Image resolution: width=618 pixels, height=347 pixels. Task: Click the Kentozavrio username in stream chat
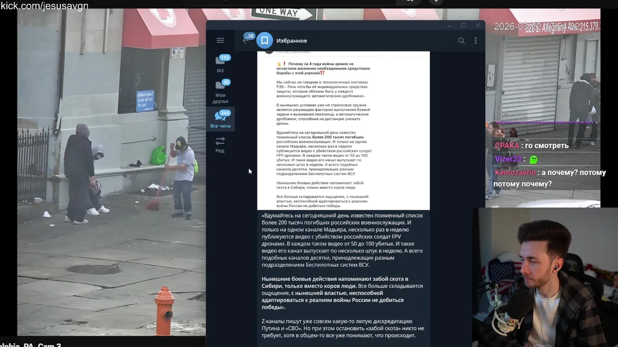[x=515, y=173]
